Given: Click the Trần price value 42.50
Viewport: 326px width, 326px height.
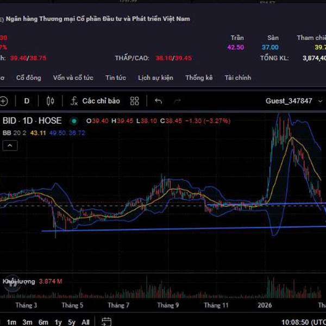Looking at the screenshot, I should coord(235,47).
